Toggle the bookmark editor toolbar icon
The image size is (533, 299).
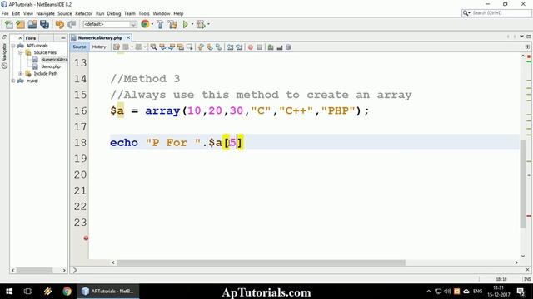pos(218,47)
